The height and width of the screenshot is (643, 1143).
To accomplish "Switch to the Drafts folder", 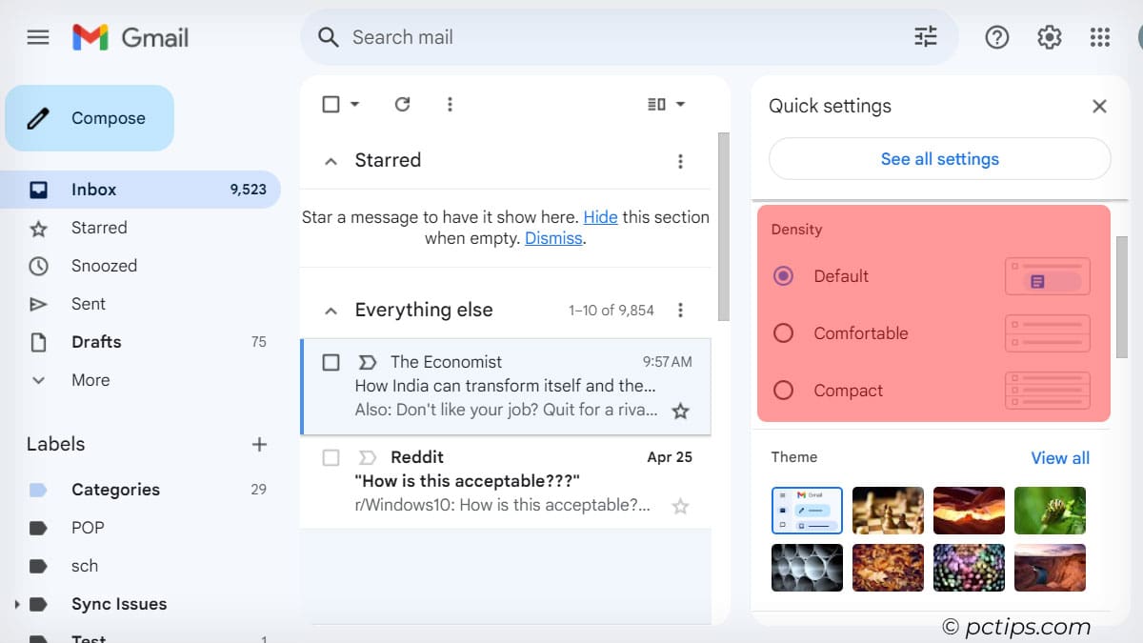I will point(95,342).
